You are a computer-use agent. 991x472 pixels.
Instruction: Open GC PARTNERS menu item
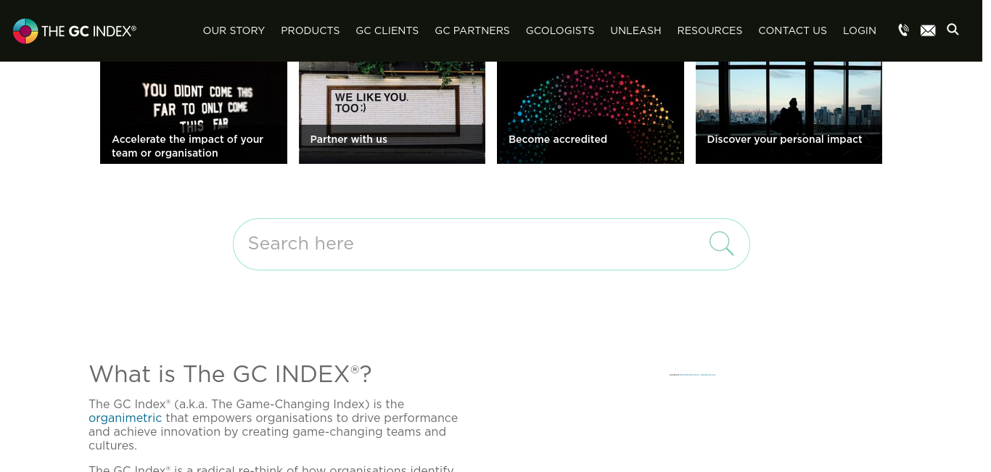pyautogui.click(x=472, y=30)
